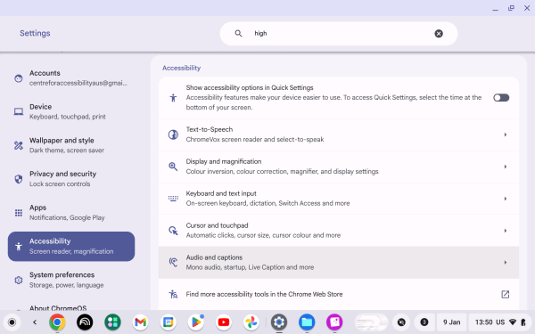Screen dimensions: 535x334
Task: Open the Files app from the shelf
Action: tap(307, 322)
